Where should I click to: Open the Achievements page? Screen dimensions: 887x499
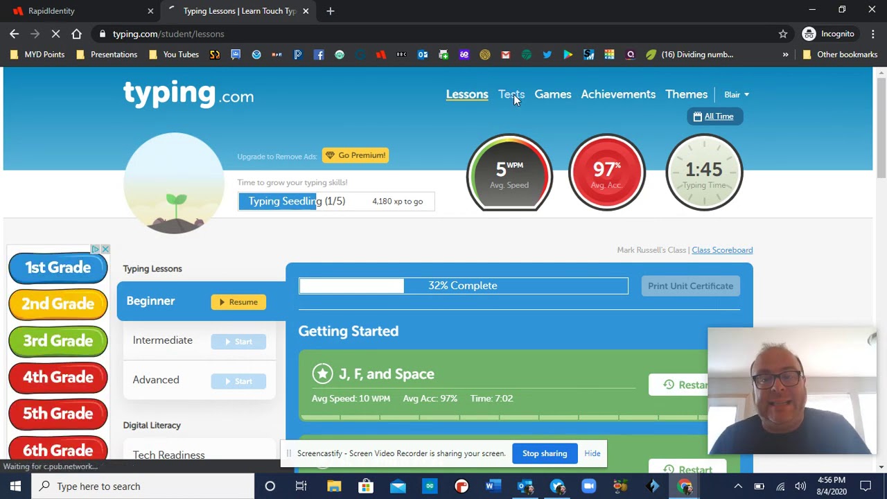(618, 94)
